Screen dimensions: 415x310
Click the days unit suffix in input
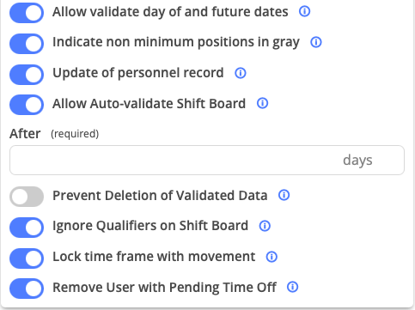point(357,161)
